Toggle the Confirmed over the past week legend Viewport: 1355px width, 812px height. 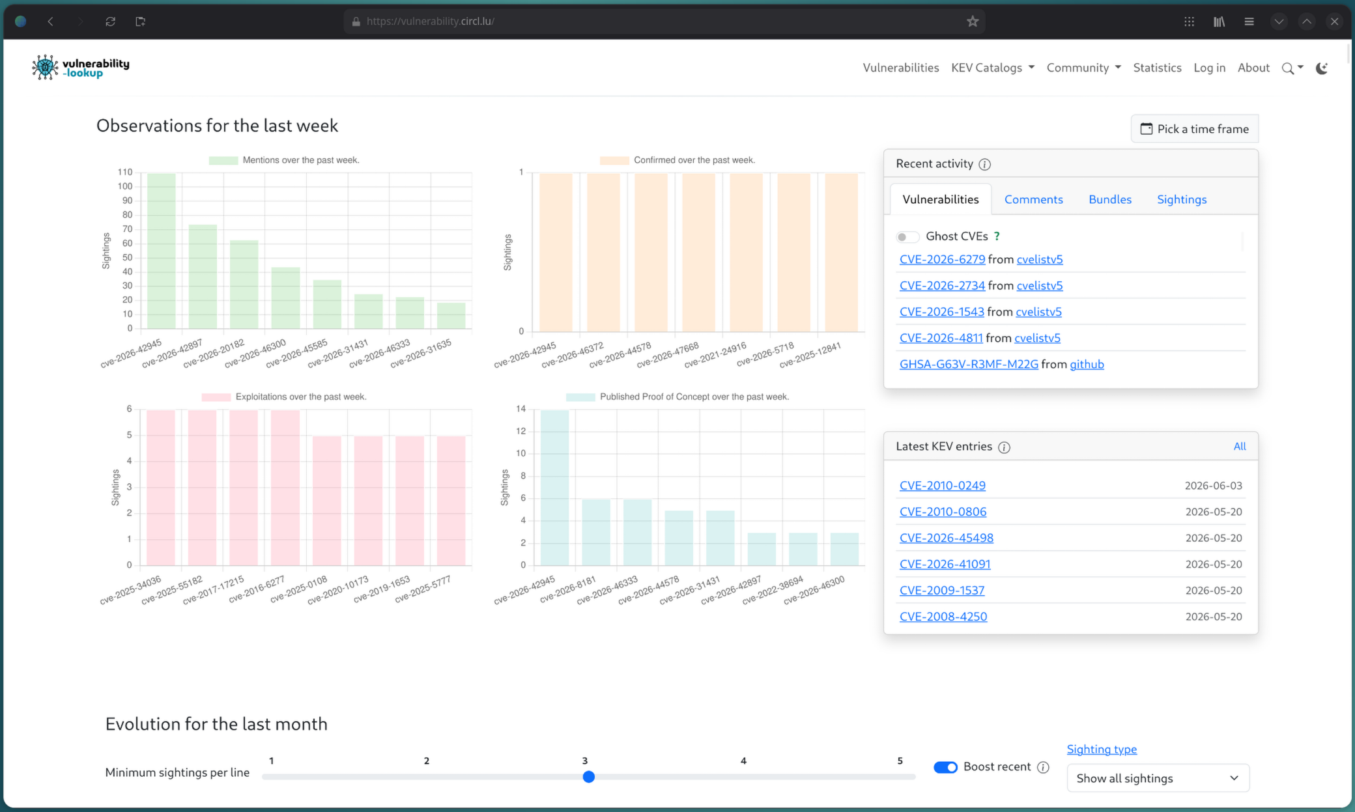[x=677, y=160]
